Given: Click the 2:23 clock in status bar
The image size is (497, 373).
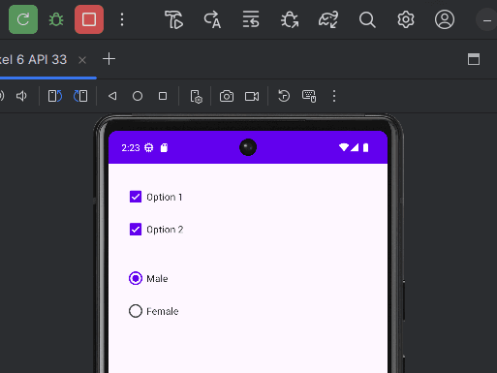Looking at the screenshot, I should click(131, 148).
